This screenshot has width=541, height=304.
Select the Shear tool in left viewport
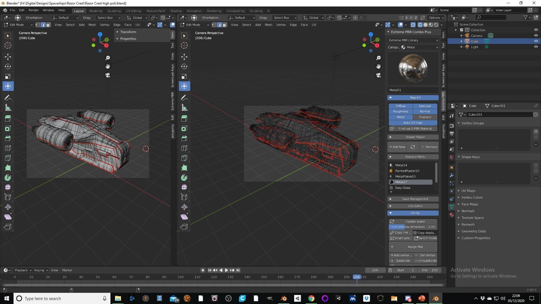[8, 217]
